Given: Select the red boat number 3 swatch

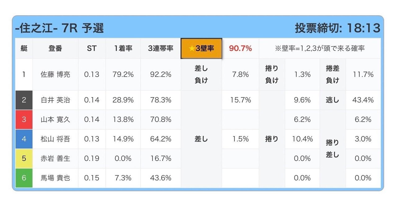Looking at the screenshot, I should click(24, 120).
